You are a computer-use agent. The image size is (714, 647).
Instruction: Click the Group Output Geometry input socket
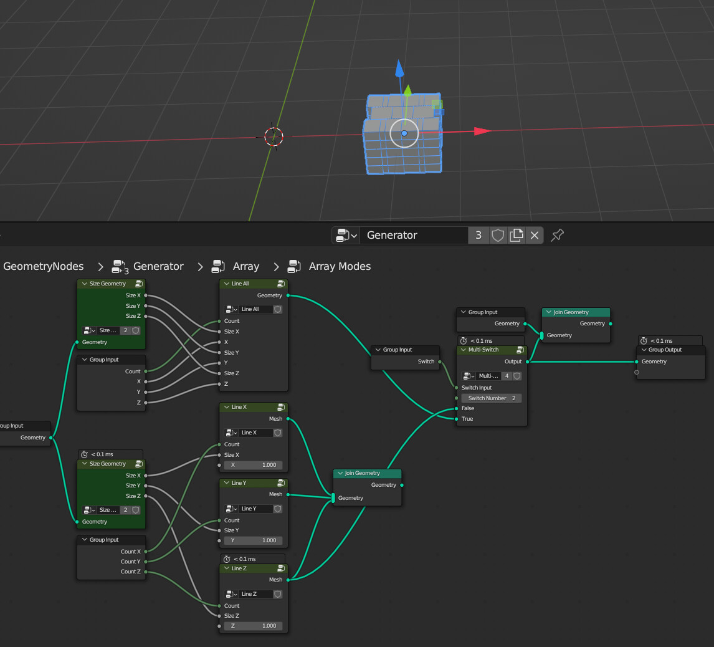[637, 362]
